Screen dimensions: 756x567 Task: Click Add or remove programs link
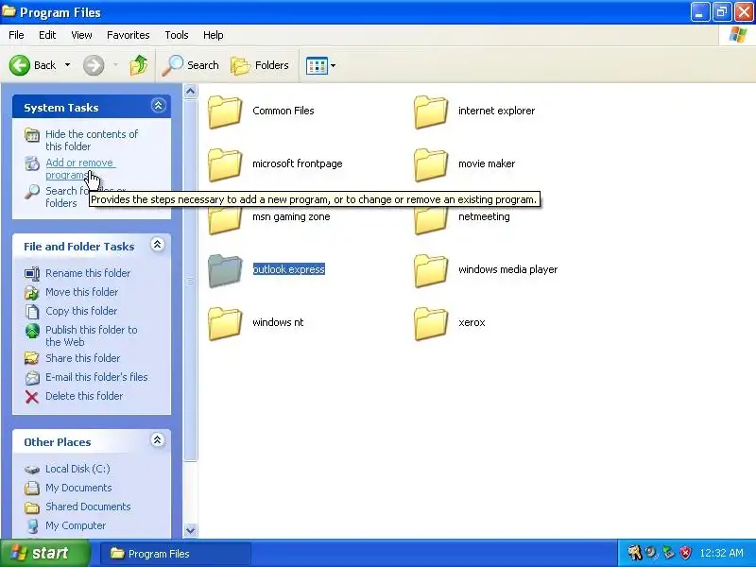[80, 169]
